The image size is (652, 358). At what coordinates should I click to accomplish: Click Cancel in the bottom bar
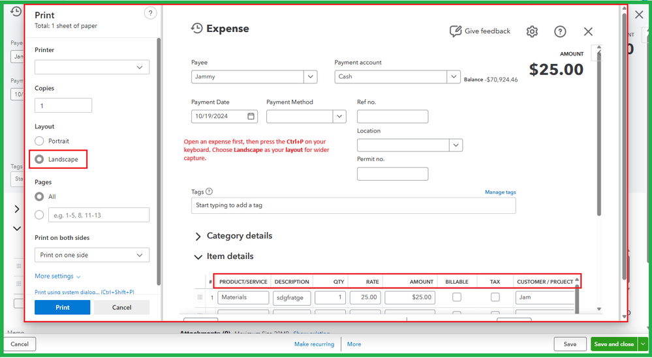click(20, 344)
